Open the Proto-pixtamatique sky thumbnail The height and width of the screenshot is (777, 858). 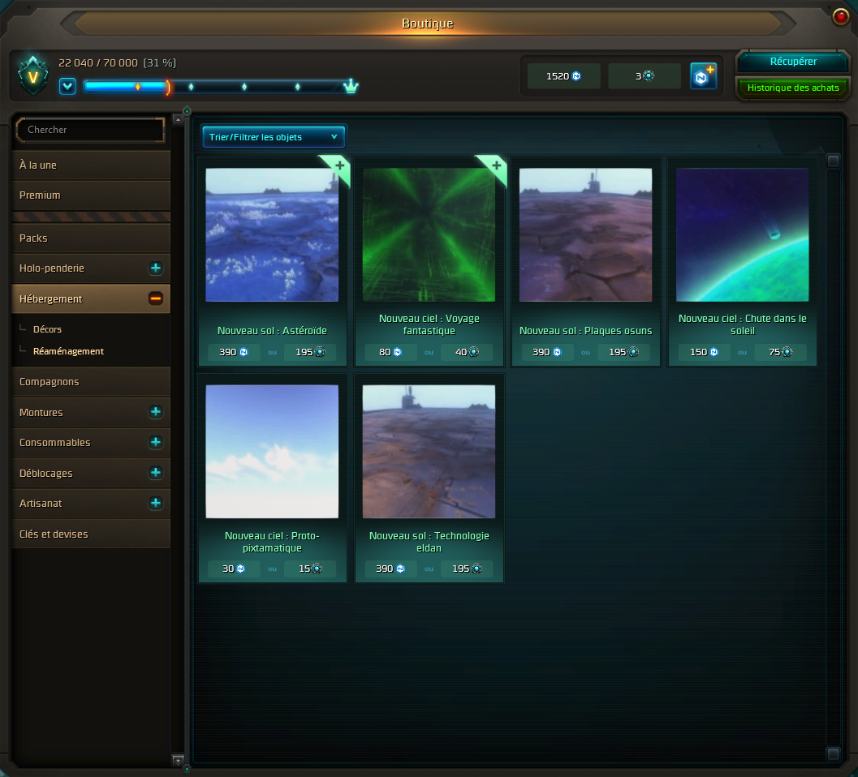tap(272, 452)
